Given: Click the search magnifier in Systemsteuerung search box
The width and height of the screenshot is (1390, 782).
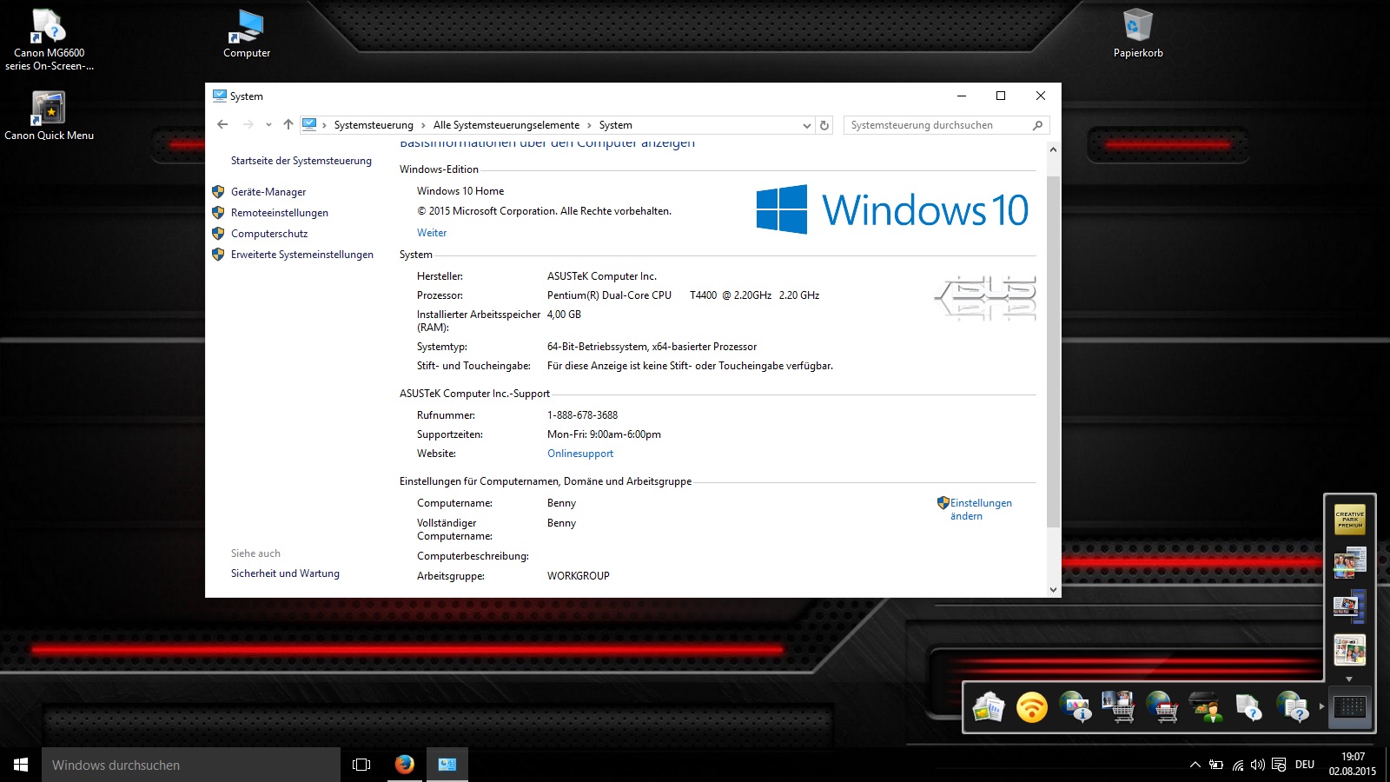Looking at the screenshot, I should (x=1037, y=125).
